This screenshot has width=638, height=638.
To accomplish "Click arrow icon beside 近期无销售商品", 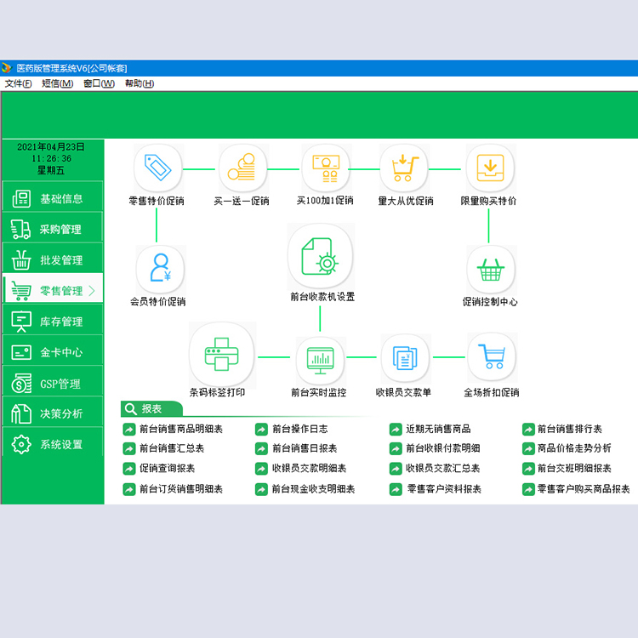I will point(396,430).
